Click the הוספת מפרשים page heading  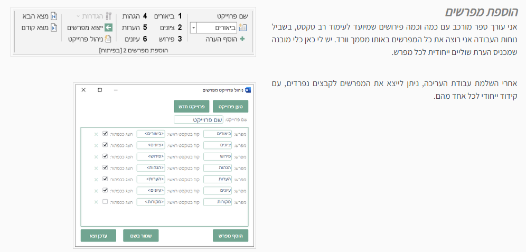click(x=482, y=12)
